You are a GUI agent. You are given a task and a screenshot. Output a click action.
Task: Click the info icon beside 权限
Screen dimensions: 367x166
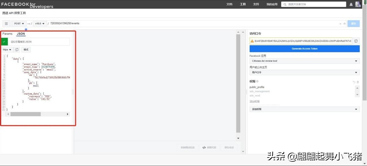(257, 81)
